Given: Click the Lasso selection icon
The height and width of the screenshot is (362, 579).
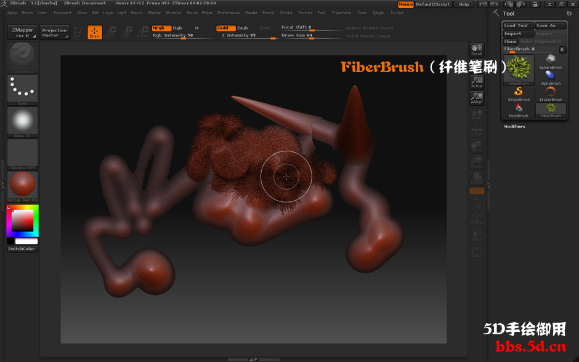Looking at the screenshot, I should point(477,252).
